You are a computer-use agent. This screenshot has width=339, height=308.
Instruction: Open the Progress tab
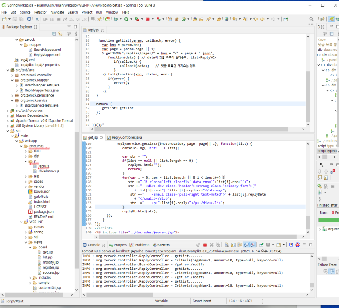118,245
